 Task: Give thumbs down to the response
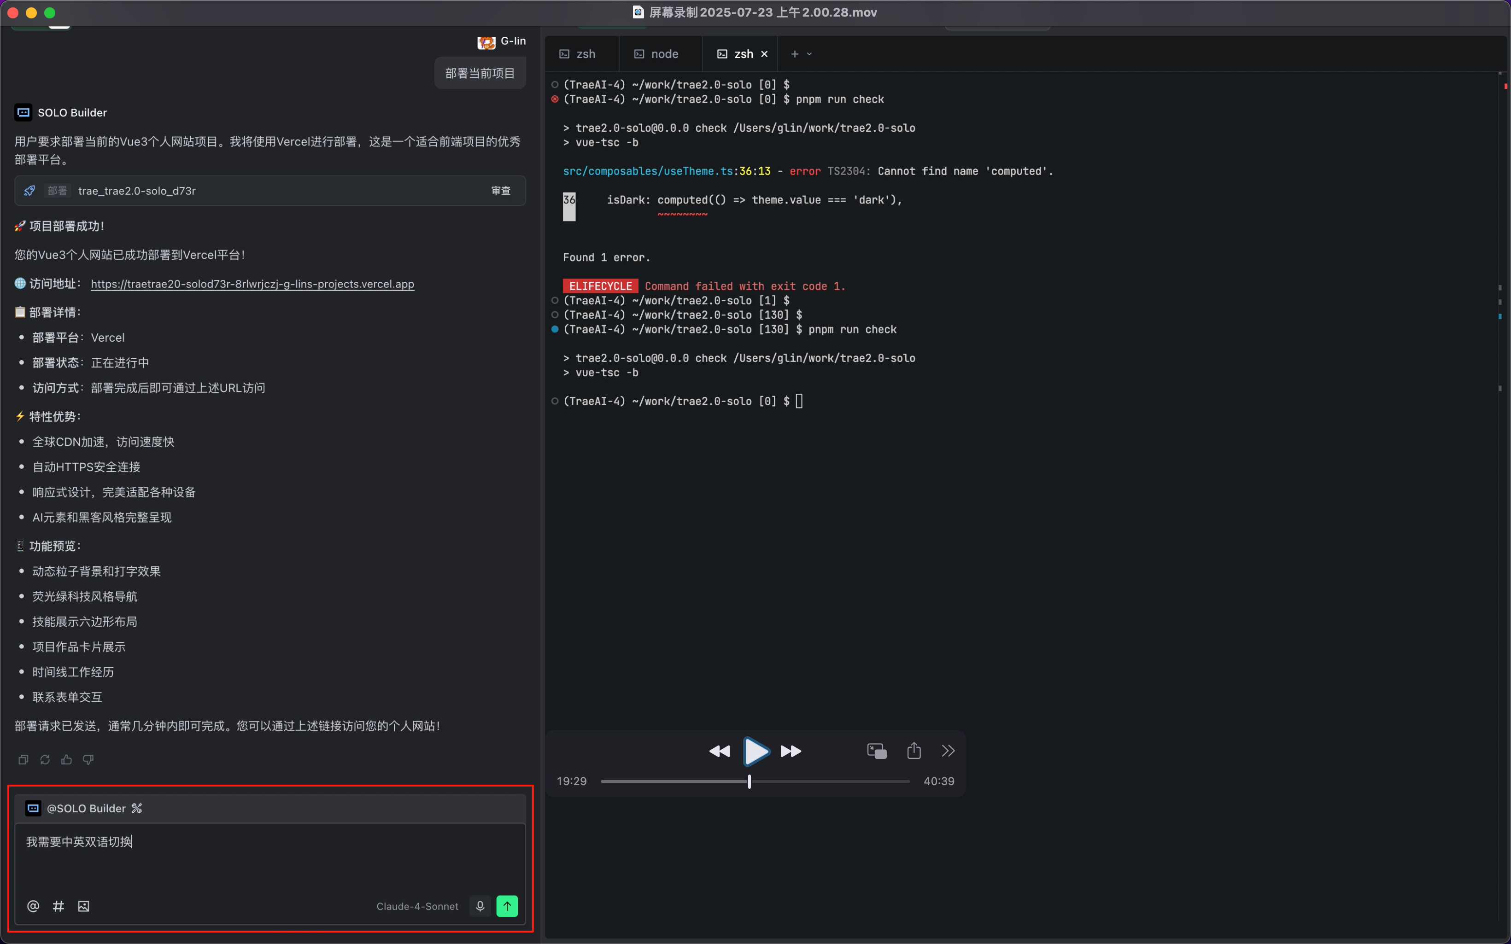88,760
